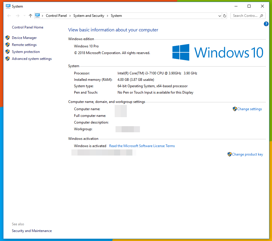272x241 pixels.
Task: Expand chevron after Control Panel breadcrumb
Action: coord(70,16)
